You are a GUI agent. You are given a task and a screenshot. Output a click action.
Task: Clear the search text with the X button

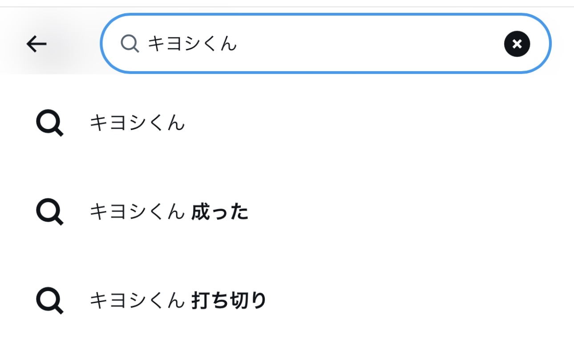[x=517, y=44]
